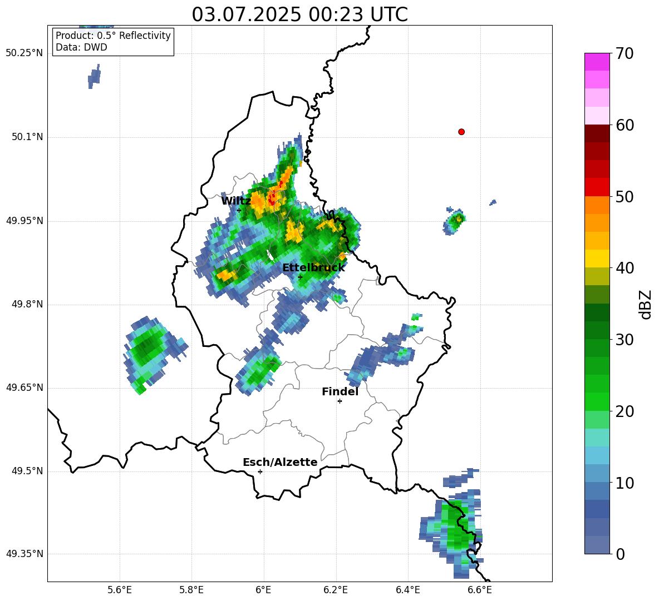
Task: Click the 'Data: DWD' text
Action: pyautogui.click(x=81, y=47)
